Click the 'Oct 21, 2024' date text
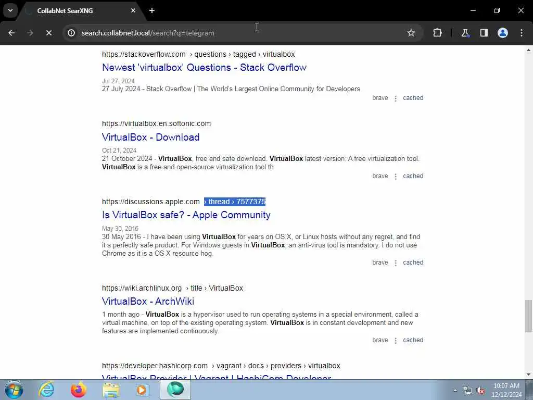The height and width of the screenshot is (400, 533). [119, 151]
